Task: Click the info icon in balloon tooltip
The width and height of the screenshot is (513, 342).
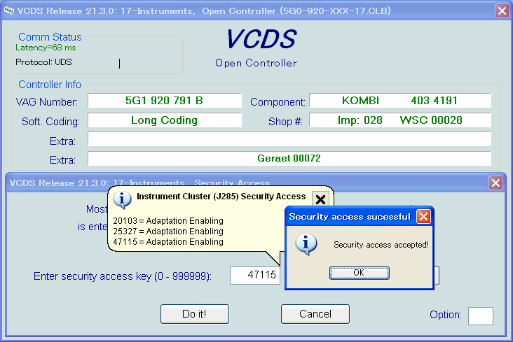Action: pos(122,199)
